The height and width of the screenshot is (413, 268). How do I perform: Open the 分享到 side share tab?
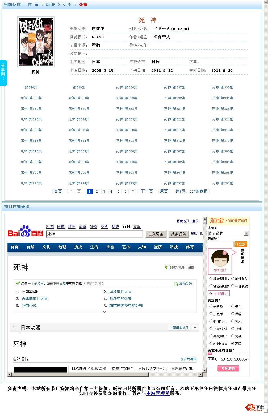(x=3, y=73)
